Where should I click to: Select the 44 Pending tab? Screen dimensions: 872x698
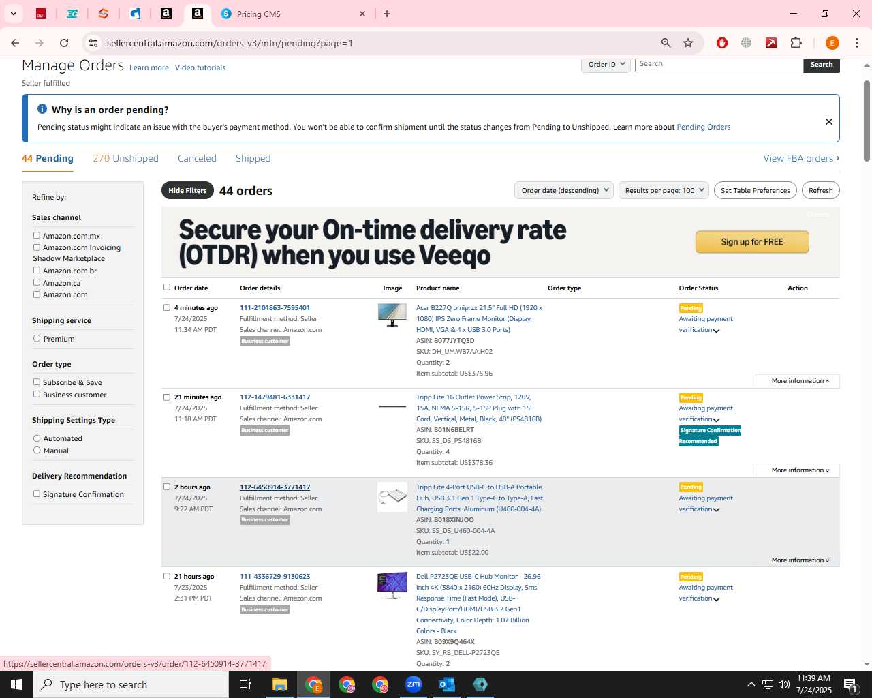(48, 158)
